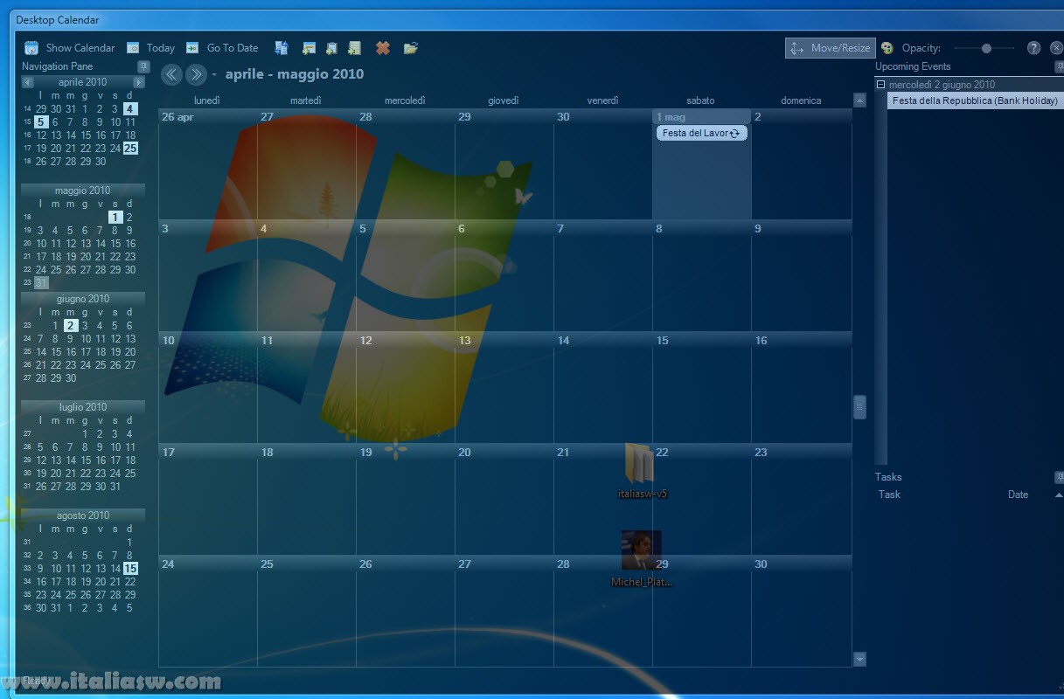Click the clipboard toolbar icon
This screenshot has width=1064, height=699.
click(x=331, y=48)
